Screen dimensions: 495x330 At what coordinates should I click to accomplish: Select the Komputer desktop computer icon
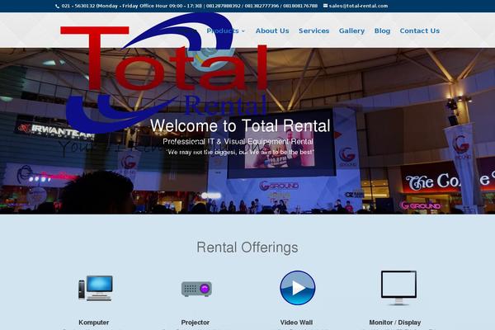96,288
